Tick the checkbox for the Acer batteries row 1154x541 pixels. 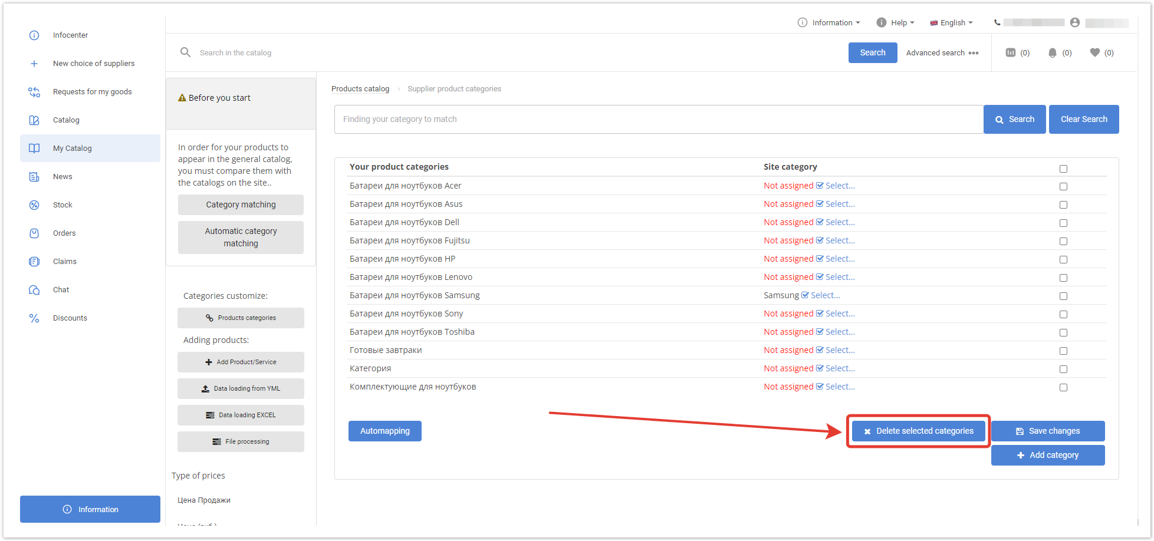[x=1063, y=187]
